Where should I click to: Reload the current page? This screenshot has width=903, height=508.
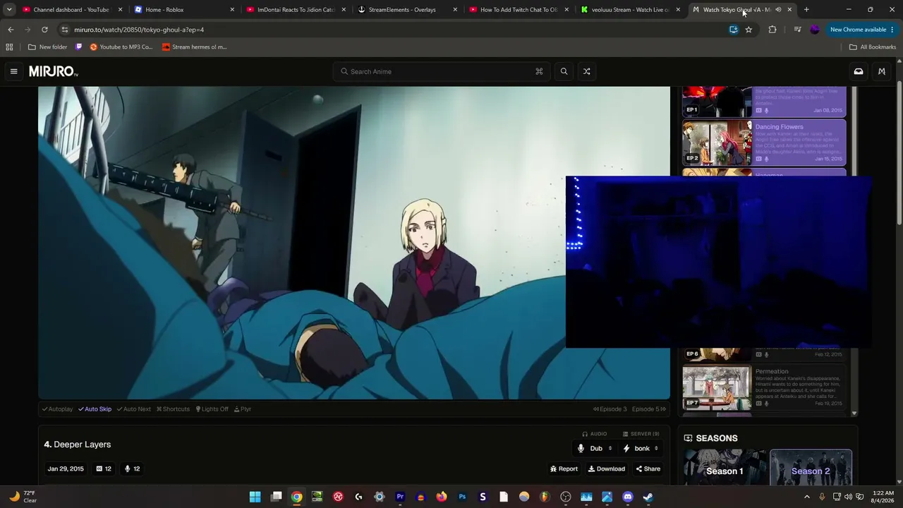click(44, 30)
